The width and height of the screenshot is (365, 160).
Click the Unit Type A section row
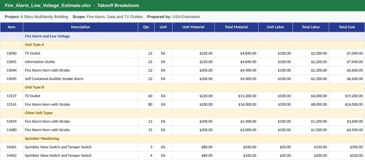click(182, 45)
